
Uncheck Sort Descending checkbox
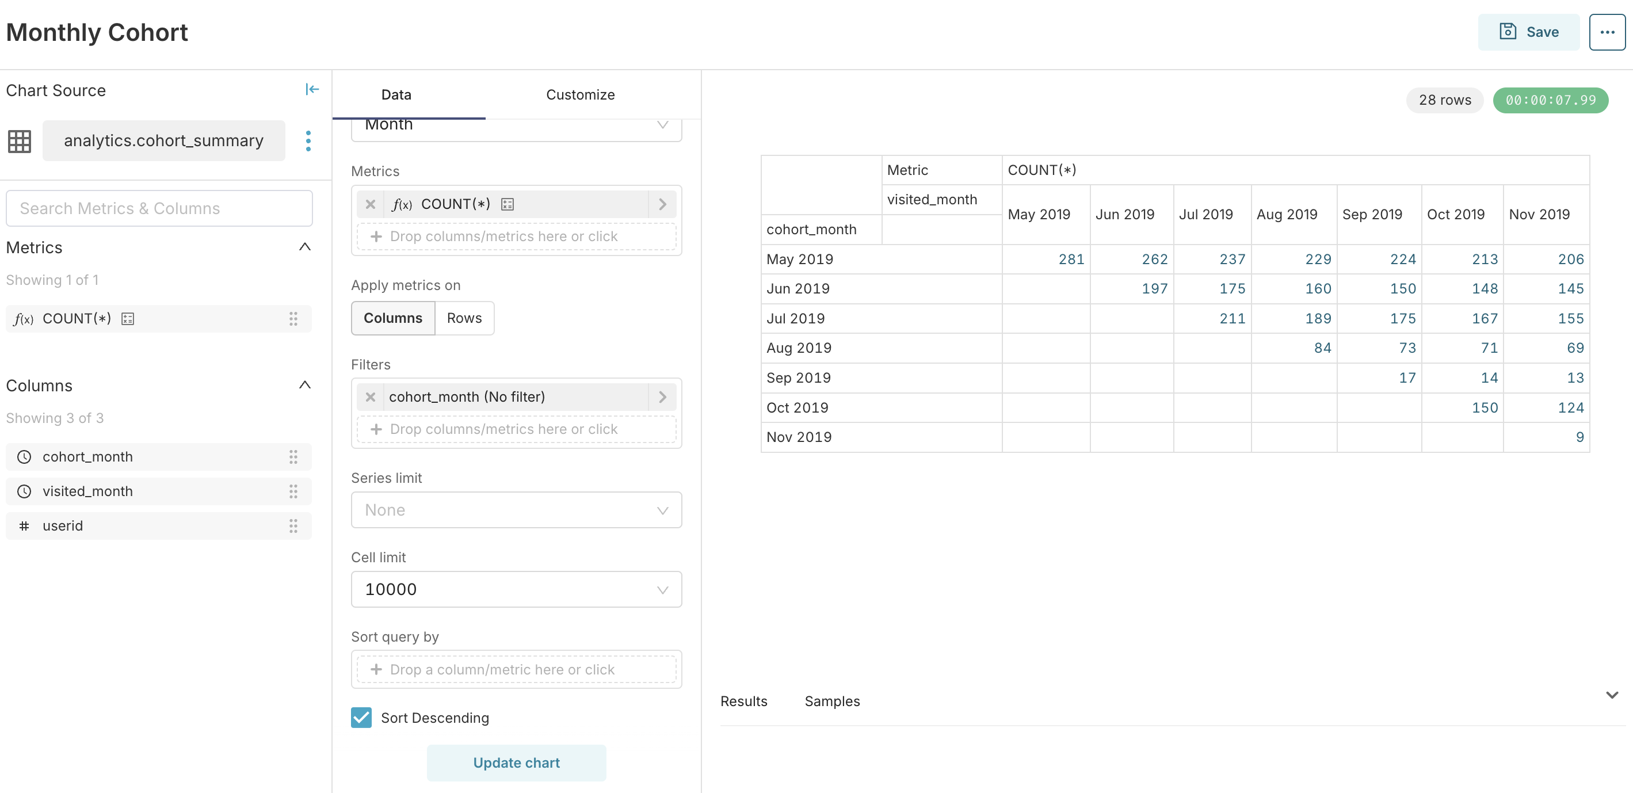(x=361, y=718)
